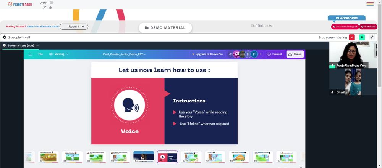Click the 2 people in call label
This screenshot has width=382, height=168.
(19, 37)
